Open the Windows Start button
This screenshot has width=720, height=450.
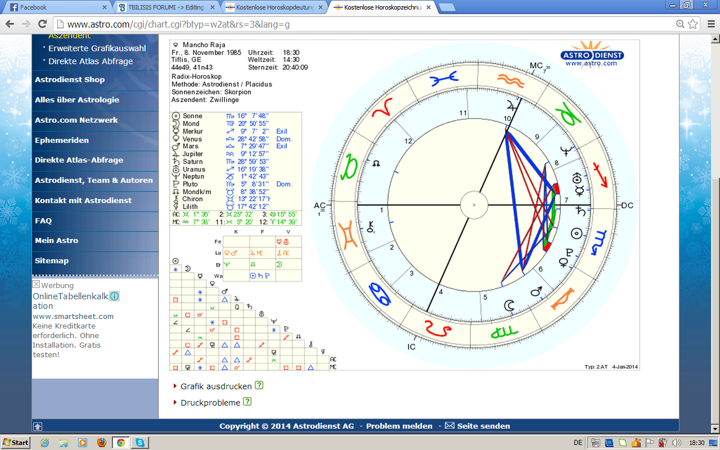[x=16, y=443]
